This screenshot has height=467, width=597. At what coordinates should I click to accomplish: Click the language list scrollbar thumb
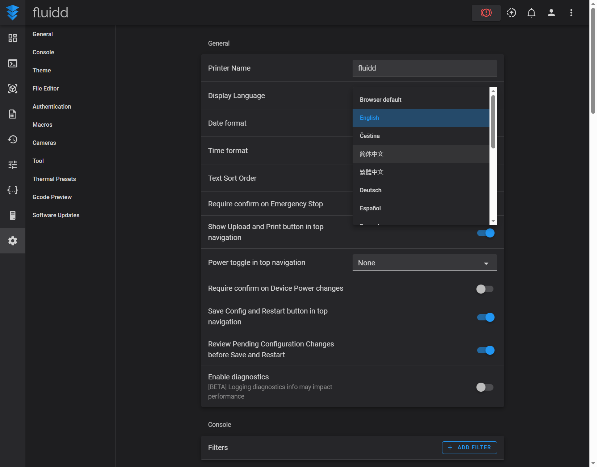click(x=493, y=122)
